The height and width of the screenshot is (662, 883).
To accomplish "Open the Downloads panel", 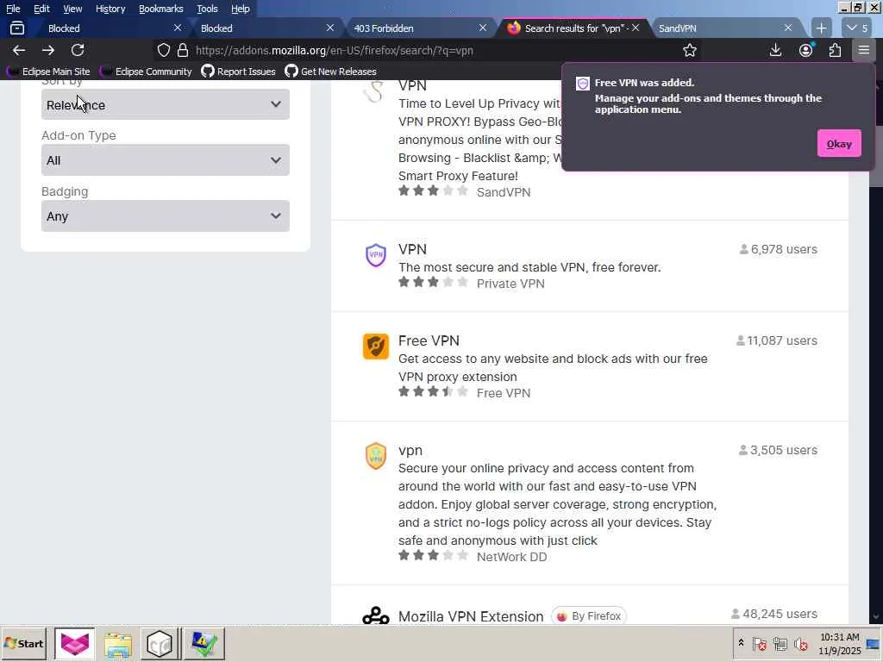I will [x=775, y=50].
